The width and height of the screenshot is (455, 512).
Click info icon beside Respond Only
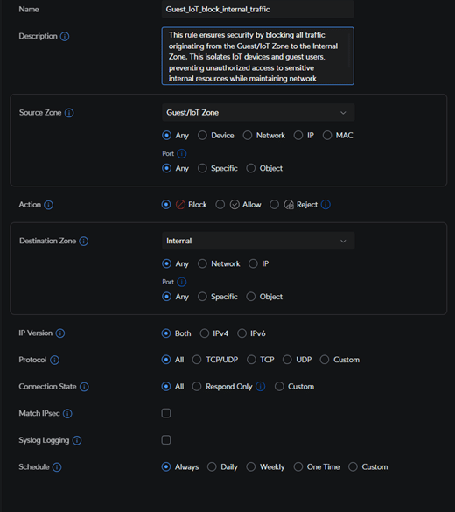(260, 387)
